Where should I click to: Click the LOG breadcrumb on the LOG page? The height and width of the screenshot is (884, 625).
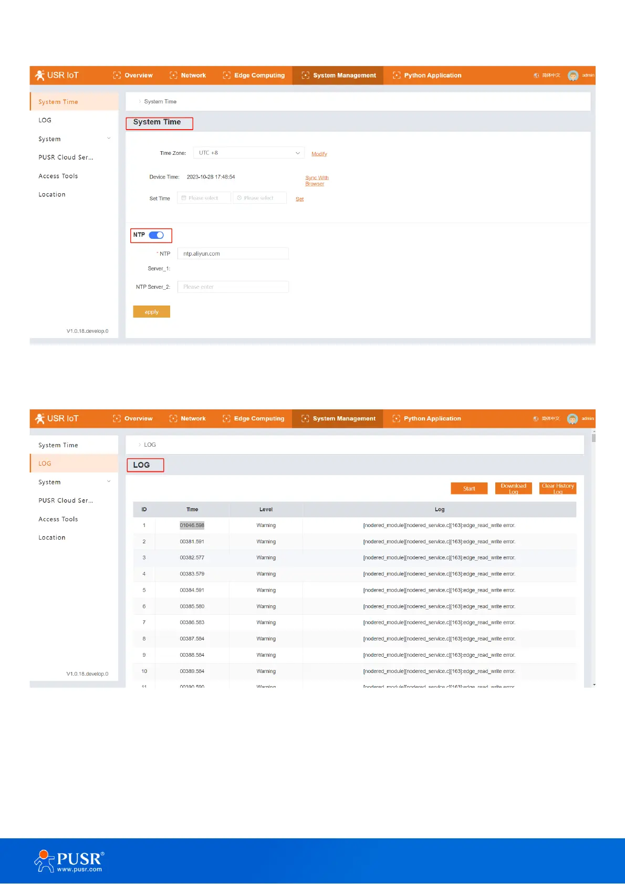point(150,445)
